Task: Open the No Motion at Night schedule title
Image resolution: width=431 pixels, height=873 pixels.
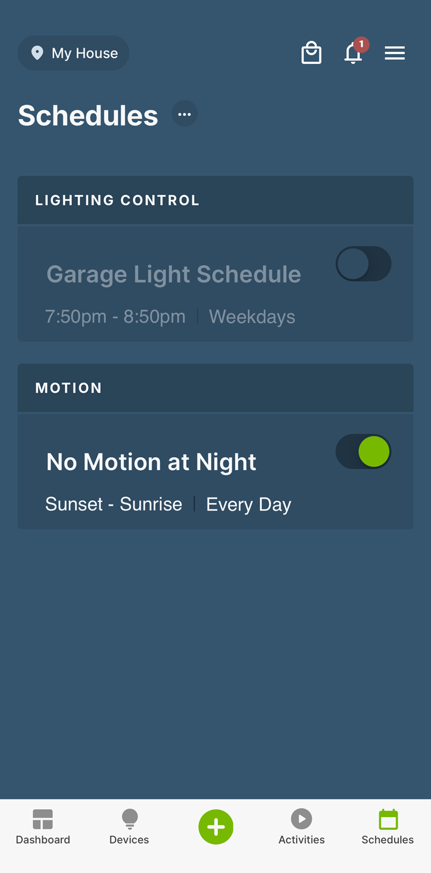Action: pyautogui.click(x=151, y=462)
